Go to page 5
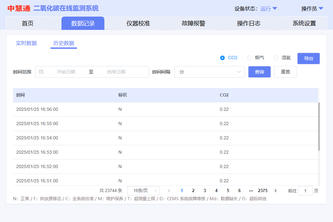This screenshot has height=222, width=333. tap(228, 190)
